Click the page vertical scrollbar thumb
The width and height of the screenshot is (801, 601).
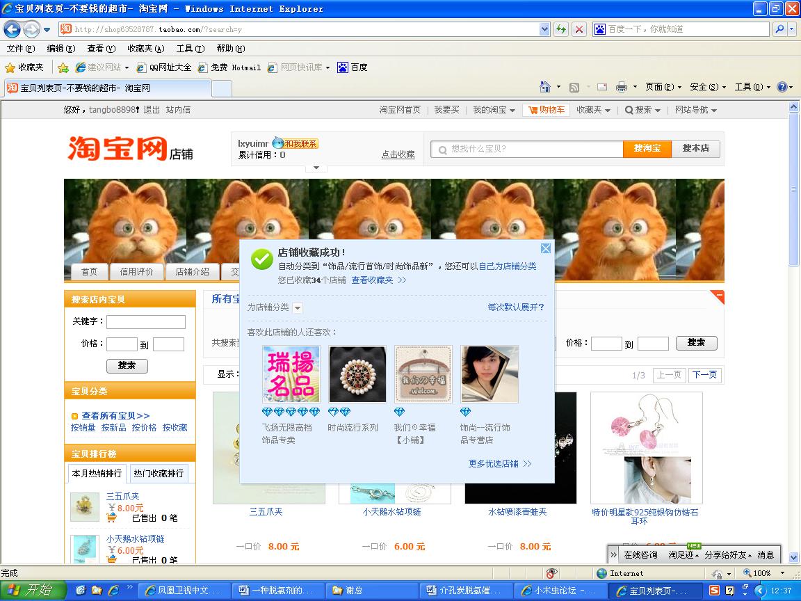(x=793, y=189)
